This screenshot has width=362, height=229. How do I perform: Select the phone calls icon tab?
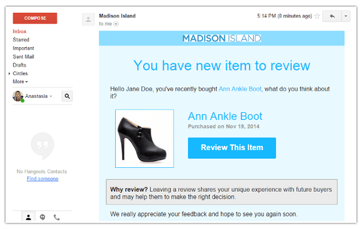click(57, 217)
